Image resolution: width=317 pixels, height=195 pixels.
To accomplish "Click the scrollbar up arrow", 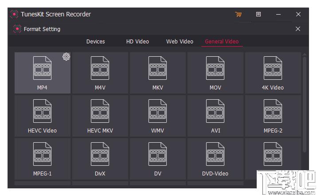I will click(x=305, y=55).
